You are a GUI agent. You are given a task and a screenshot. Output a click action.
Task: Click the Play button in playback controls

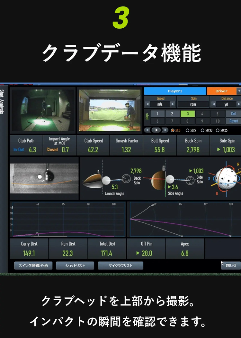[157, 130]
